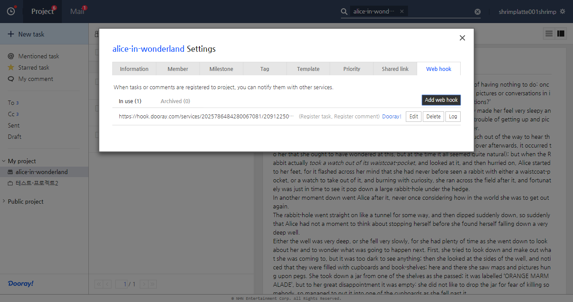Expand the Public project section
This screenshot has width=573, height=302.
4,201
